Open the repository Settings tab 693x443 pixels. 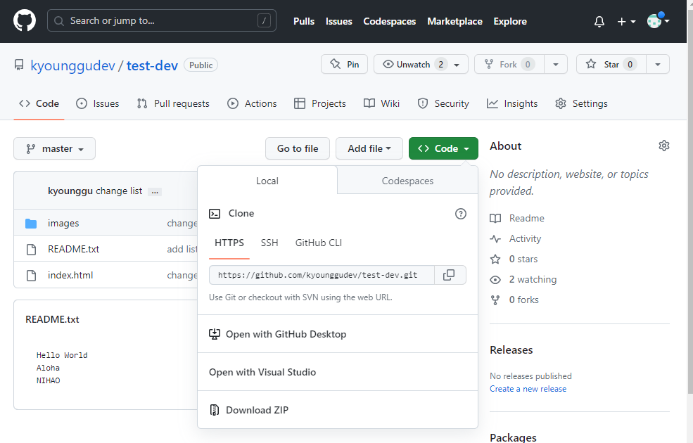pos(581,104)
